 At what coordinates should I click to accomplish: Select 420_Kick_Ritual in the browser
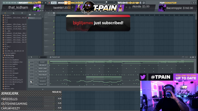9,58
